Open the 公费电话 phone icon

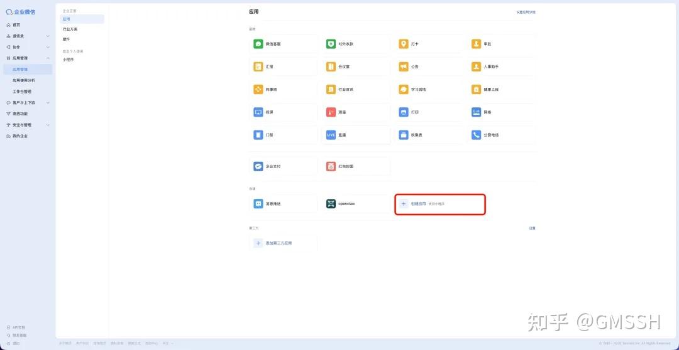477,135
